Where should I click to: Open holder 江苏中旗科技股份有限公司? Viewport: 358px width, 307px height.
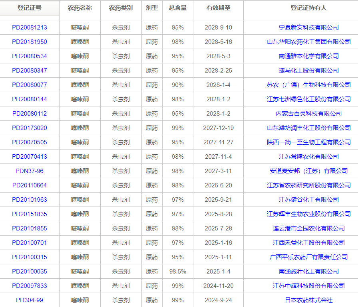pyautogui.click(x=309, y=286)
